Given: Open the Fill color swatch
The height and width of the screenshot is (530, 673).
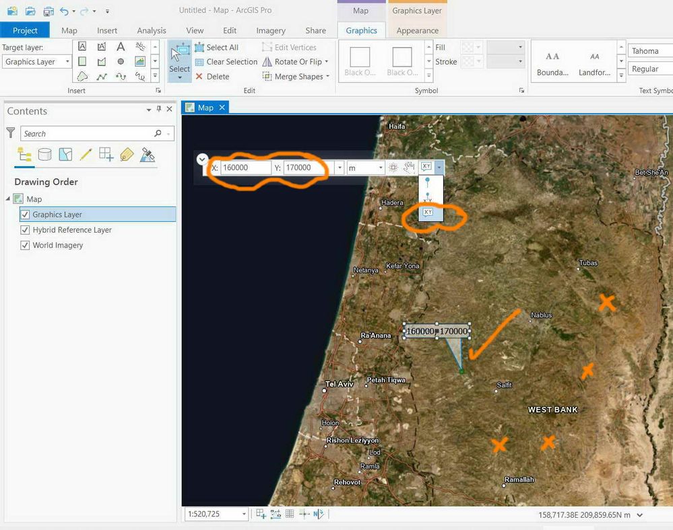Looking at the screenshot, I should tap(468, 47).
